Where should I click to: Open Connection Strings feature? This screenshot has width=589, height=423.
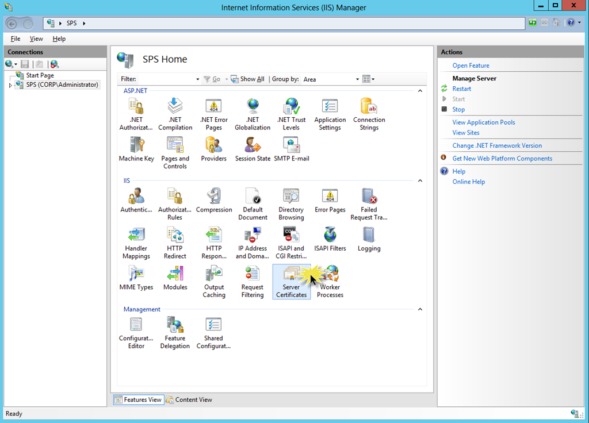(x=369, y=114)
